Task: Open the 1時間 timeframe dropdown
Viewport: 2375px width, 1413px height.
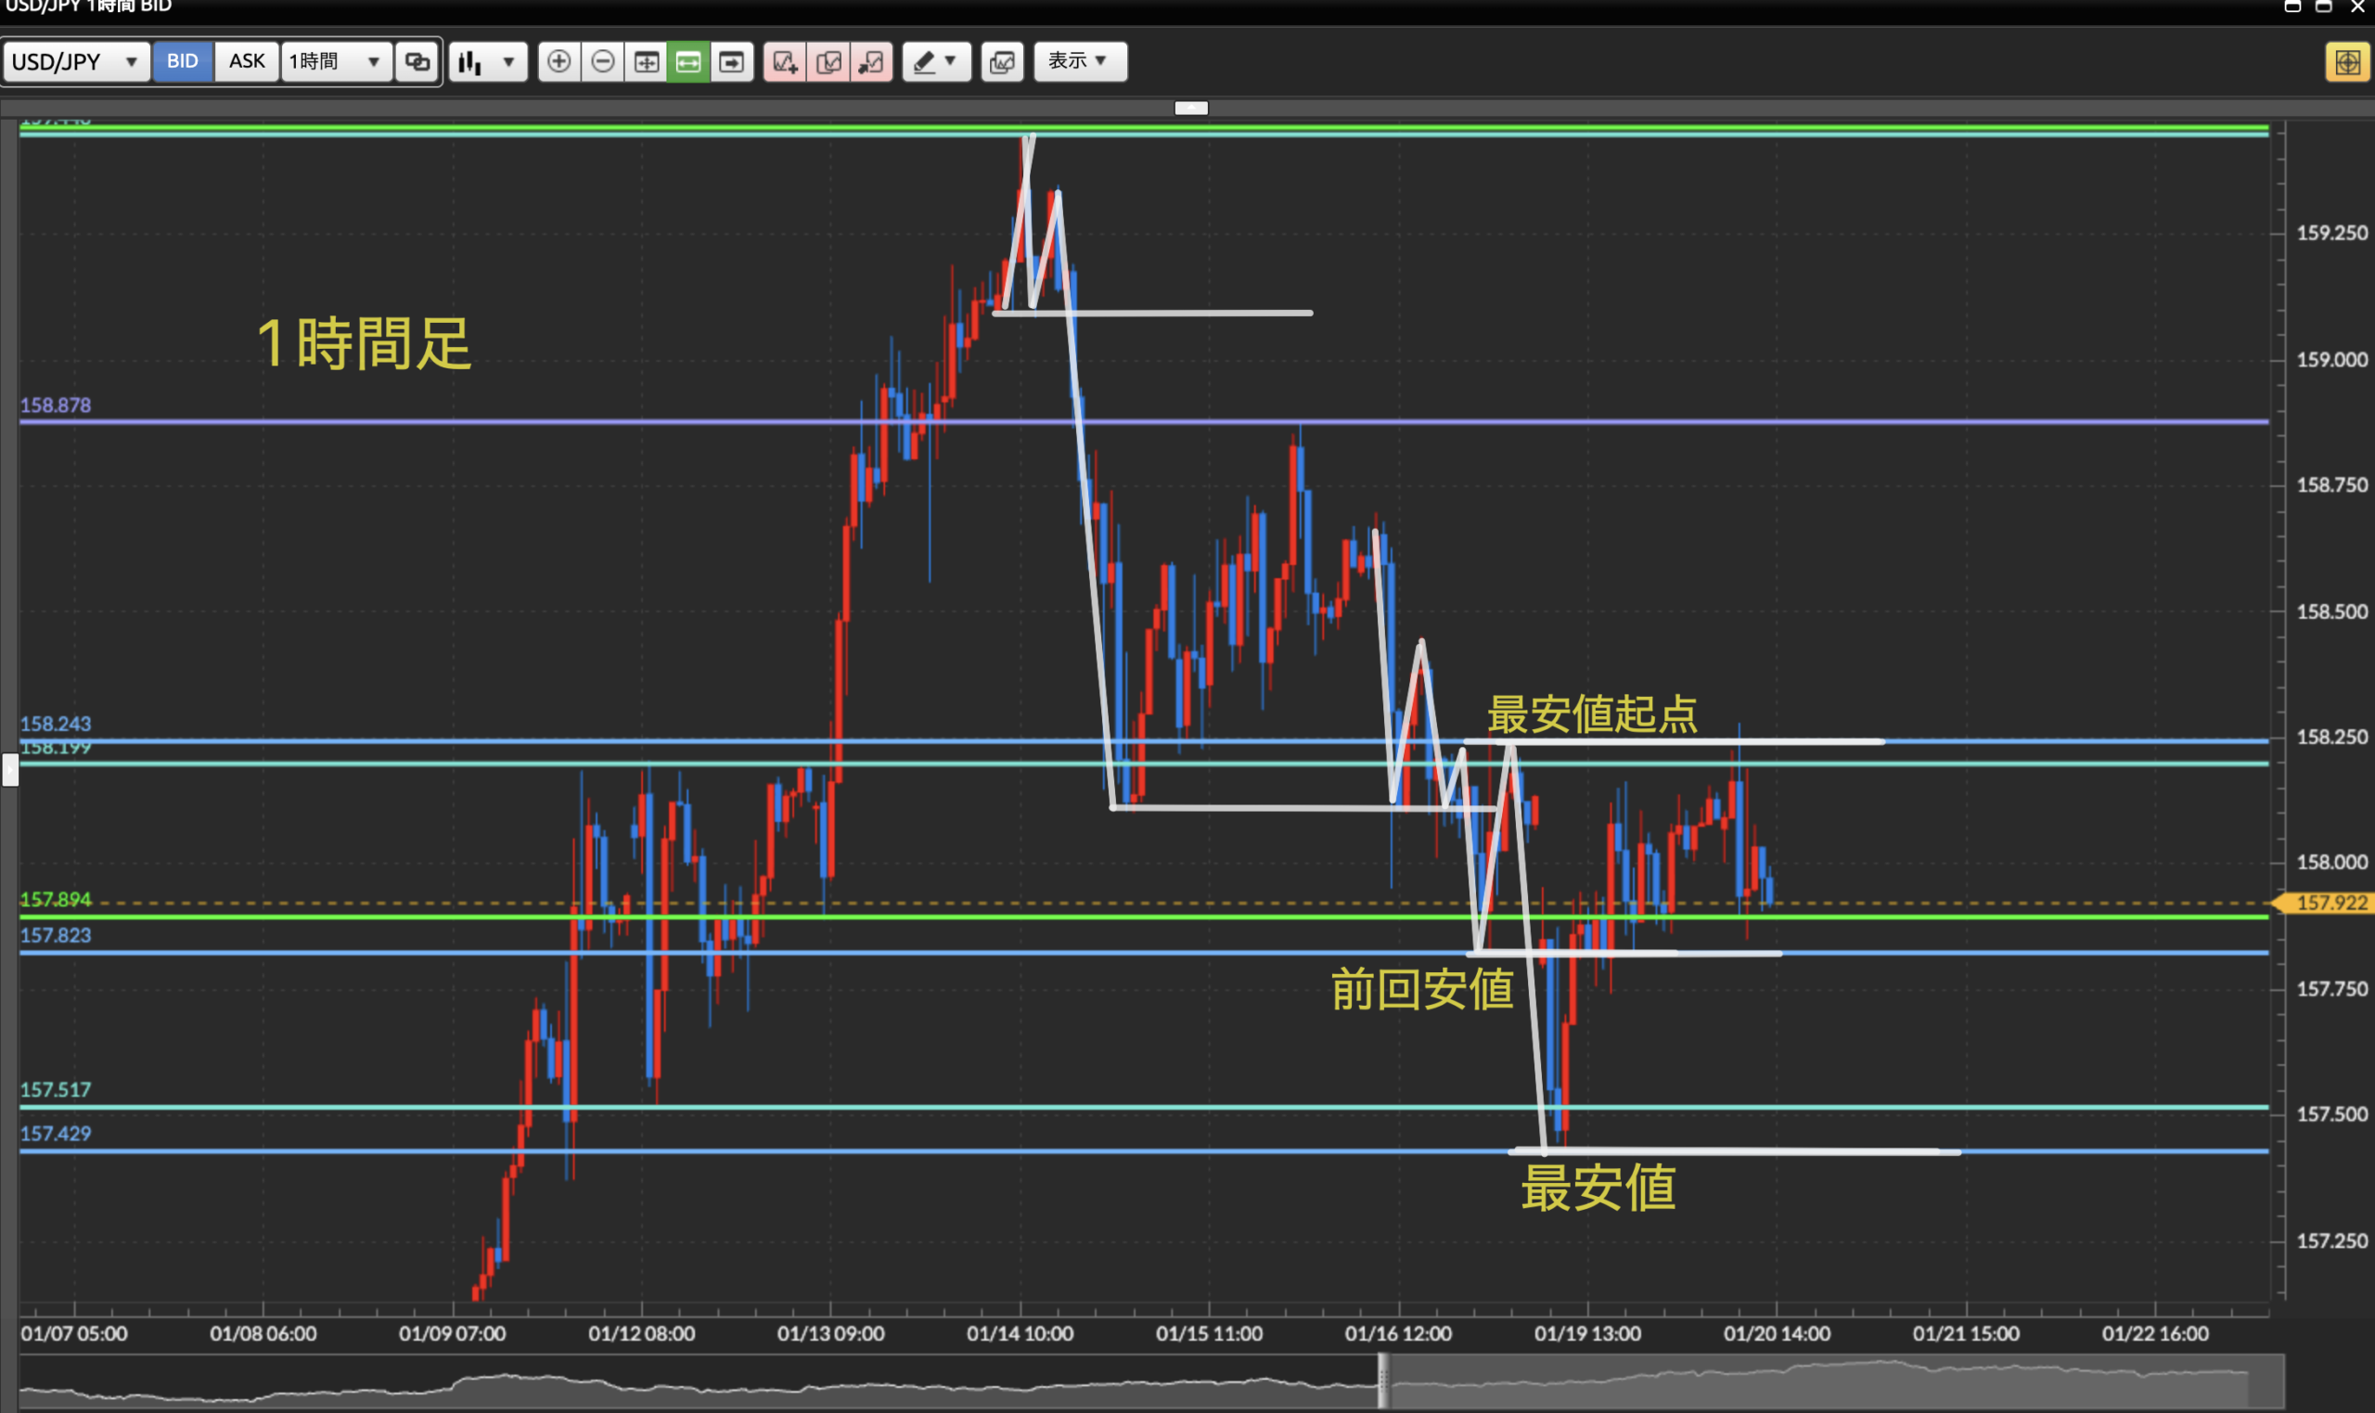Action: [335, 62]
